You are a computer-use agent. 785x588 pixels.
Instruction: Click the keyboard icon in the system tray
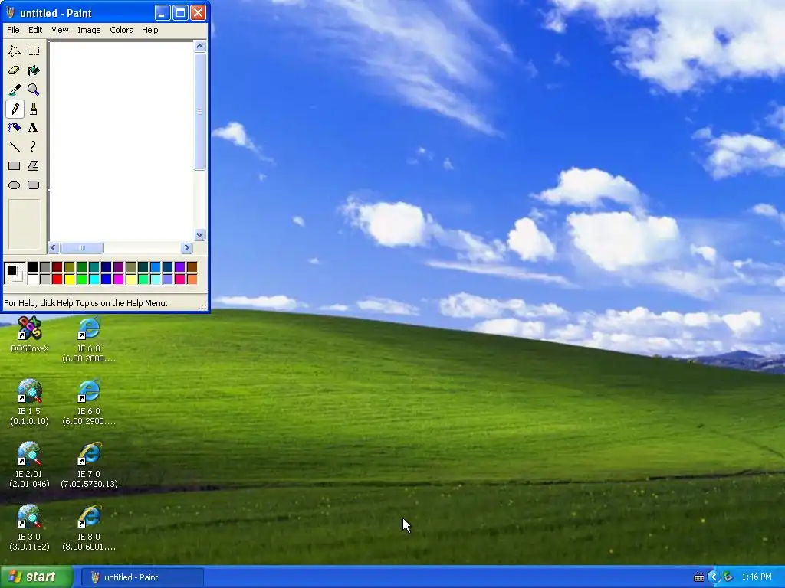[699, 577]
